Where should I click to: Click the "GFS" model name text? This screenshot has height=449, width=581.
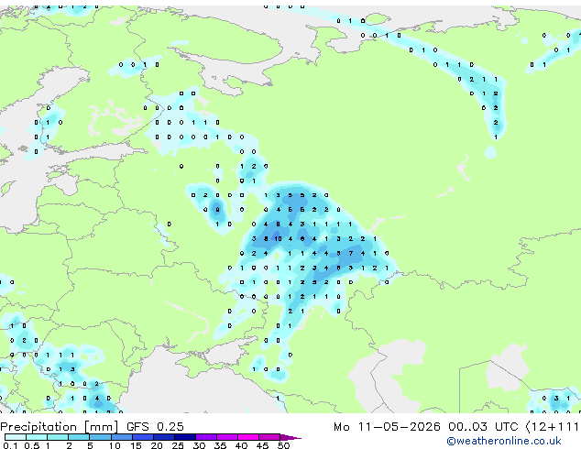point(137,427)
